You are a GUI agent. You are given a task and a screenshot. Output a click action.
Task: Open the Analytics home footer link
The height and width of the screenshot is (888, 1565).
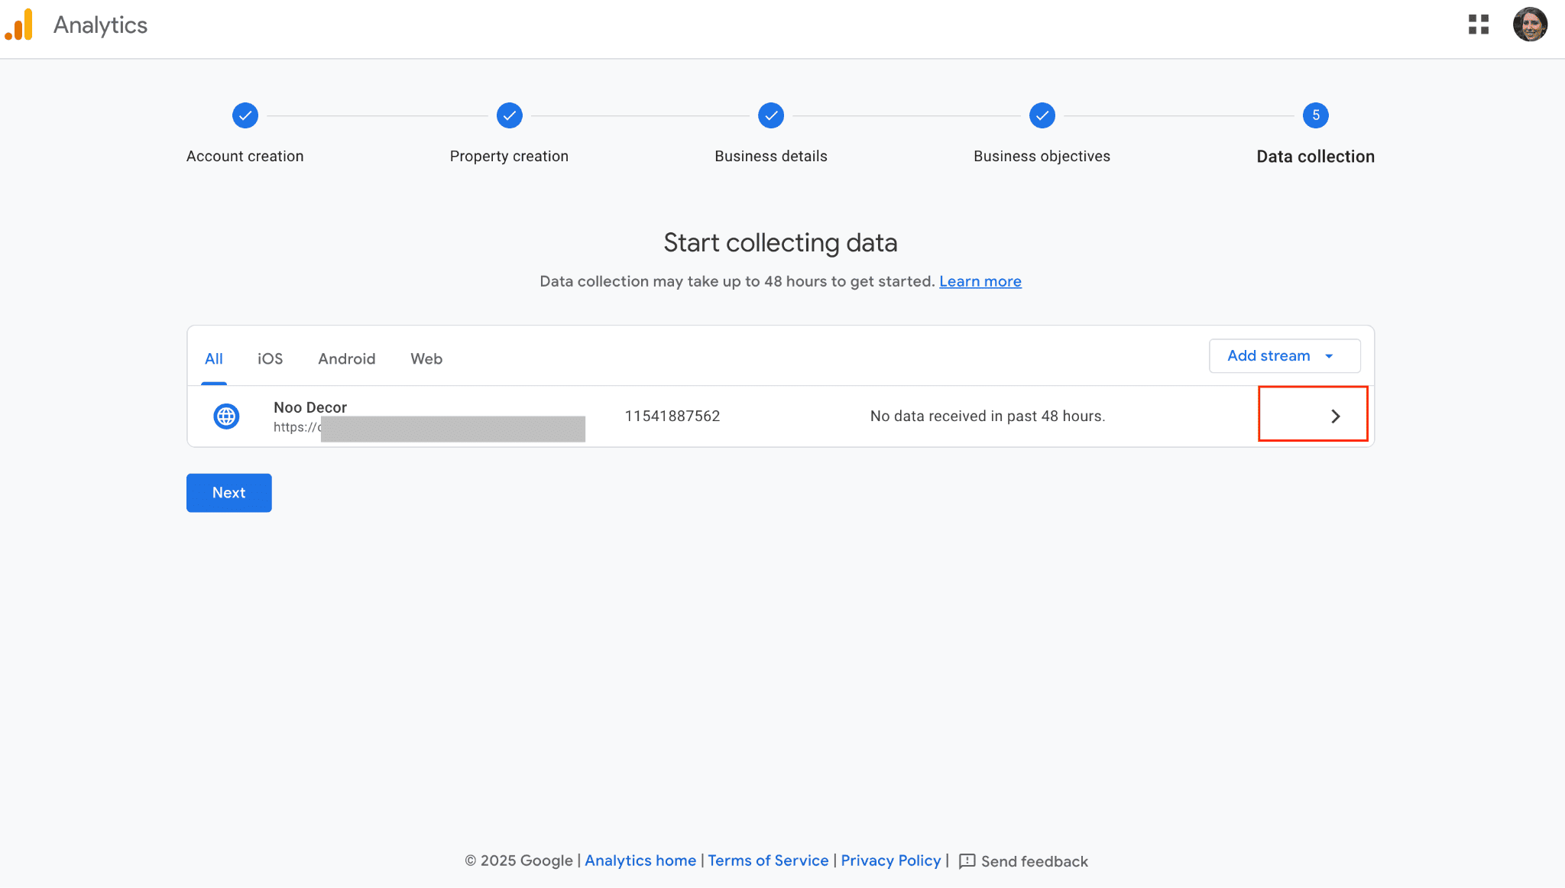click(640, 861)
